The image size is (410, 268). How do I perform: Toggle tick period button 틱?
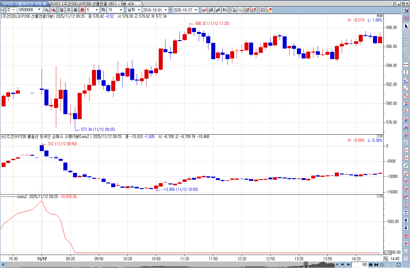103,10
